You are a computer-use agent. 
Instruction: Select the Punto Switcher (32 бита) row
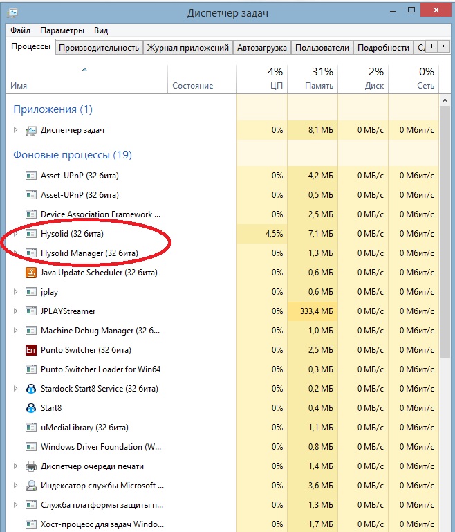click(x=222, y=350)
